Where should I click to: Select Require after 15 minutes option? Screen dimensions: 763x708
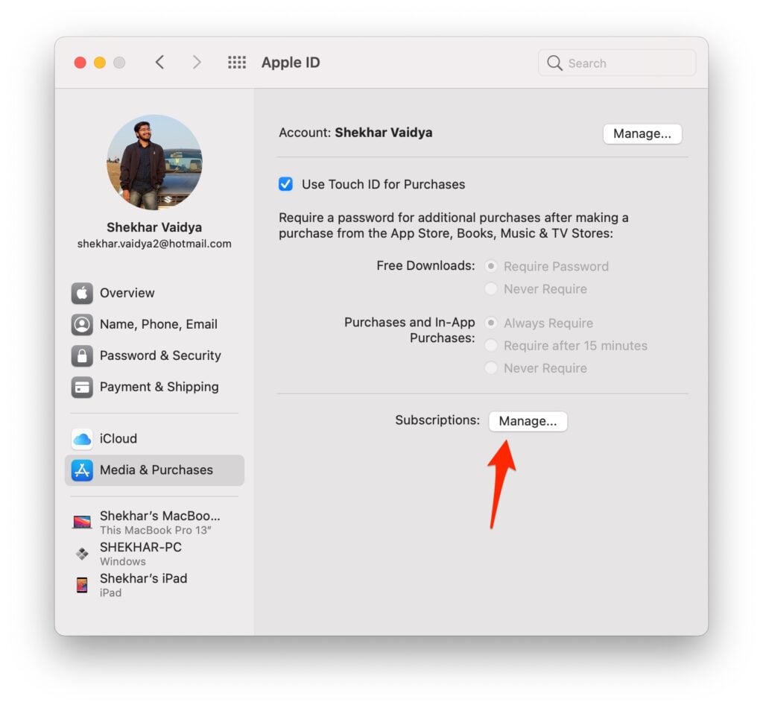pos(491,346)
